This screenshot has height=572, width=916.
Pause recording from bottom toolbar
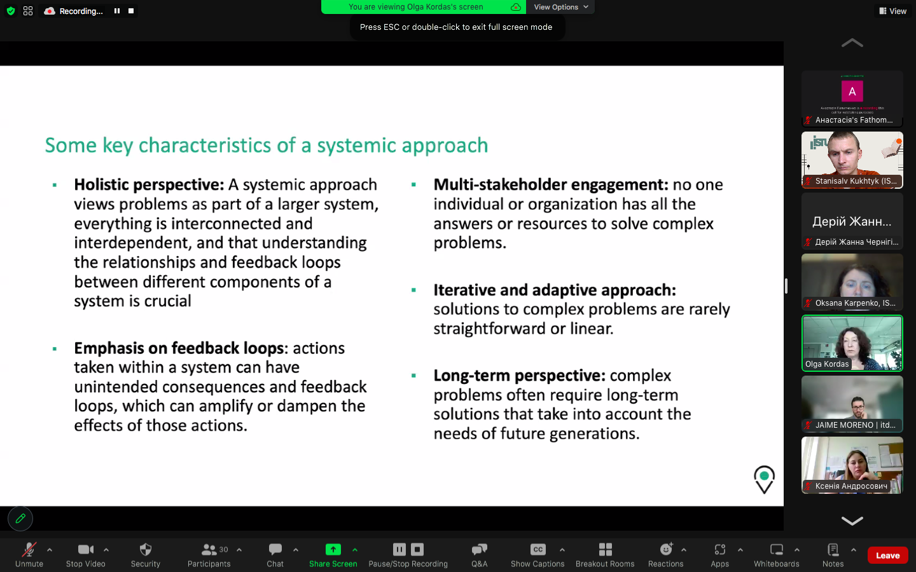[x=399, y=549]
